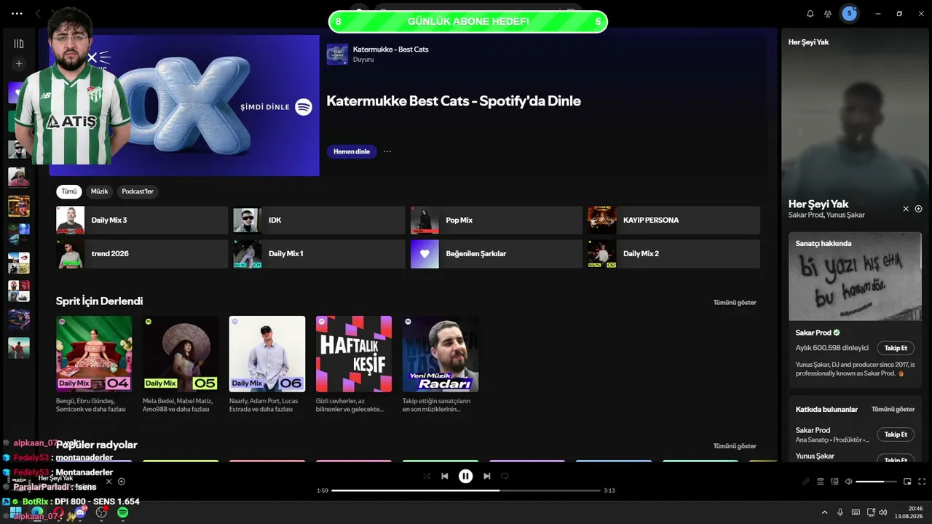Enter full screen from the player bar
This screenshot has height=524, width=932.
[922, 482]
